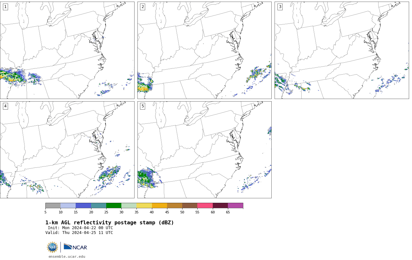Click the panel number 4 label

click(x=5, y=106)
